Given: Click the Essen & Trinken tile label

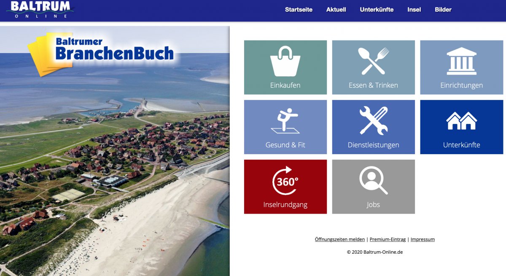Looking at the screenshot, I should point(373,85).
